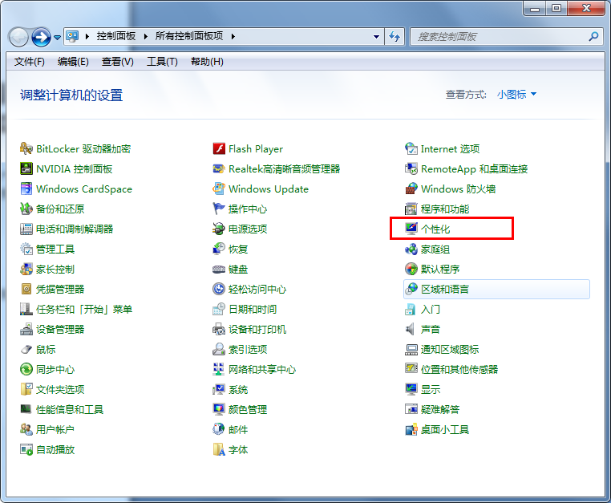Open the 工具(T) menu

(x=162, y=62)
